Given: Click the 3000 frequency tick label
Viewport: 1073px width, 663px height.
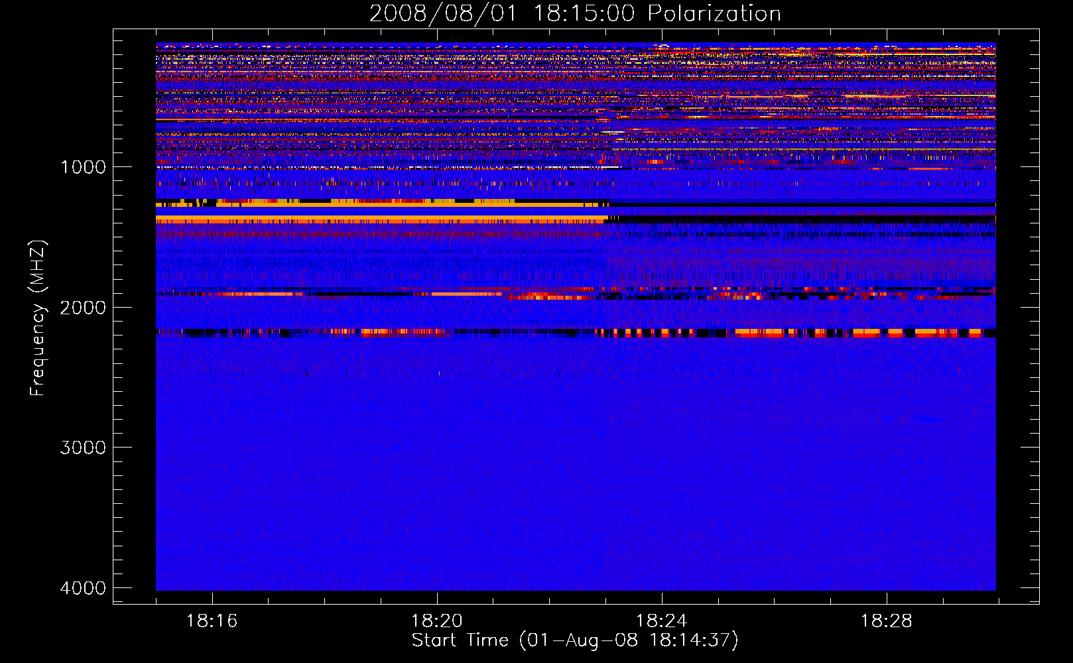Looking at the screenshot, I should pyautogui.click(x=83, y=448).
